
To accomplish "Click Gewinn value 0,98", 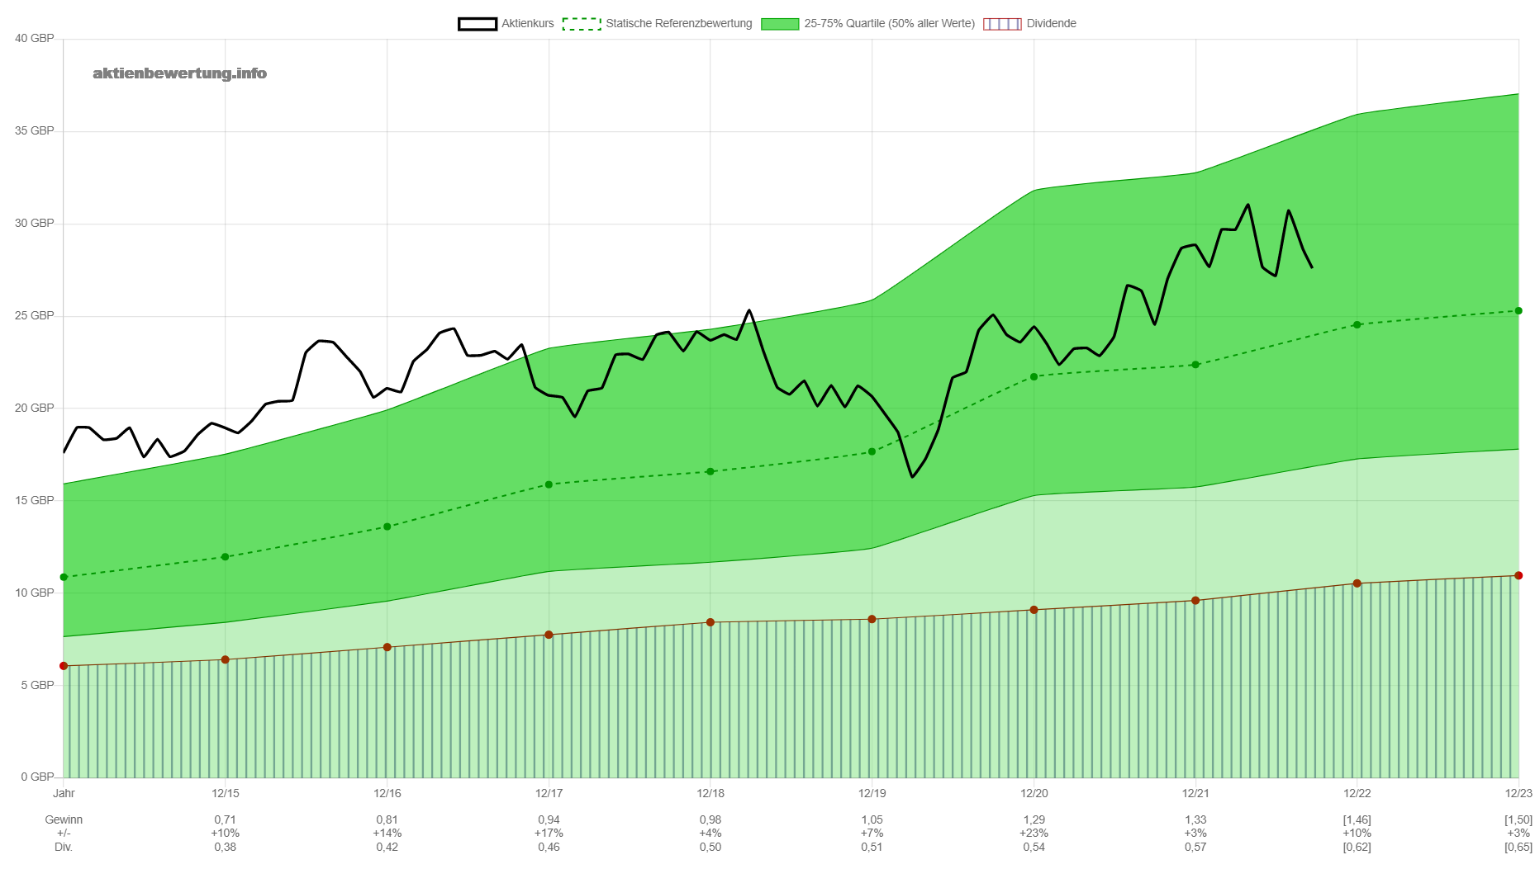I will click(x=710, y=819).
